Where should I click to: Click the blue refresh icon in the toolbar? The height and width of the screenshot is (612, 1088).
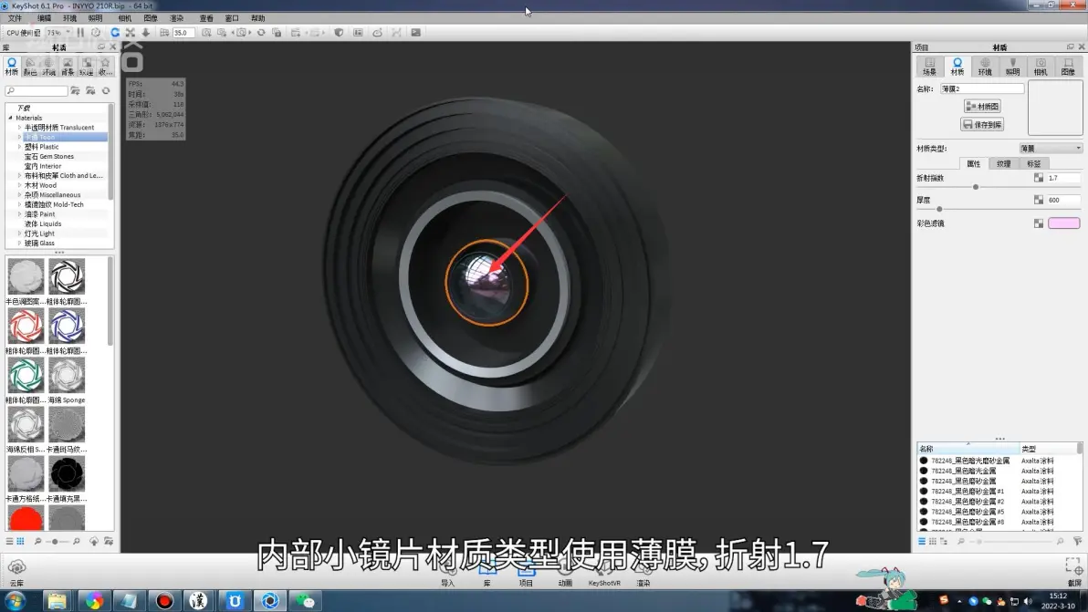coord(115,33)
